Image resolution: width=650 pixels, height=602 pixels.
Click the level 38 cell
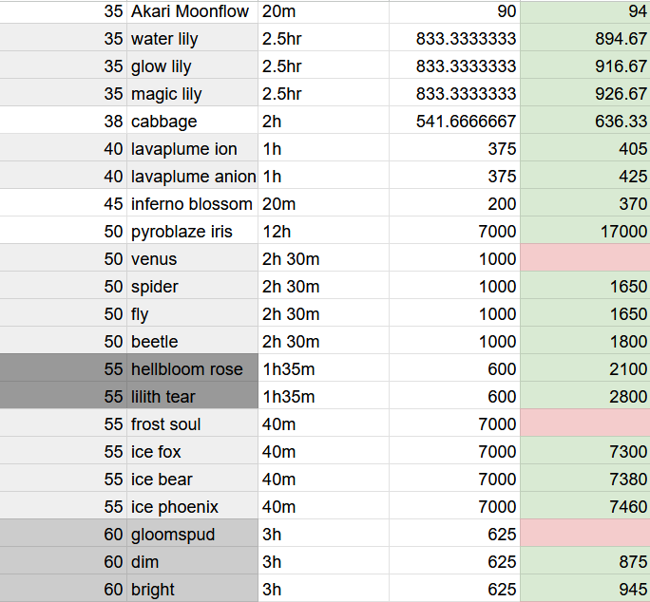point(64,122)
